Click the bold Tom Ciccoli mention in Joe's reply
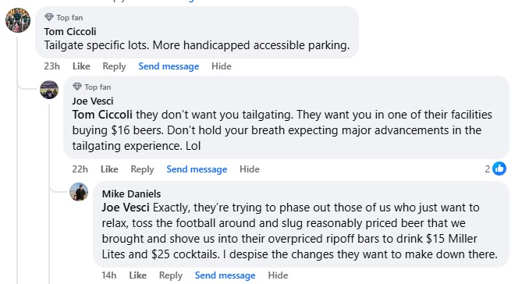522x284 pixels. pos(102,115)
